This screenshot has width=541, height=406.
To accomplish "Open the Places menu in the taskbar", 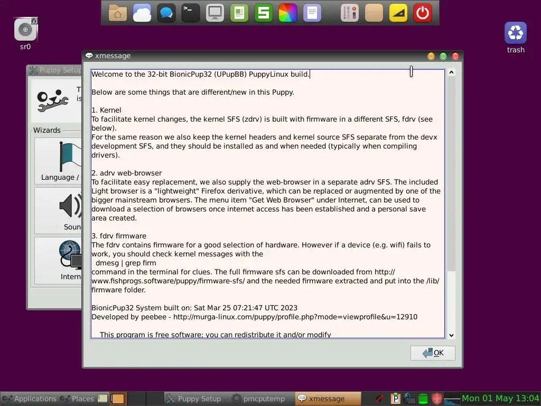I will (x=77, y=399).
